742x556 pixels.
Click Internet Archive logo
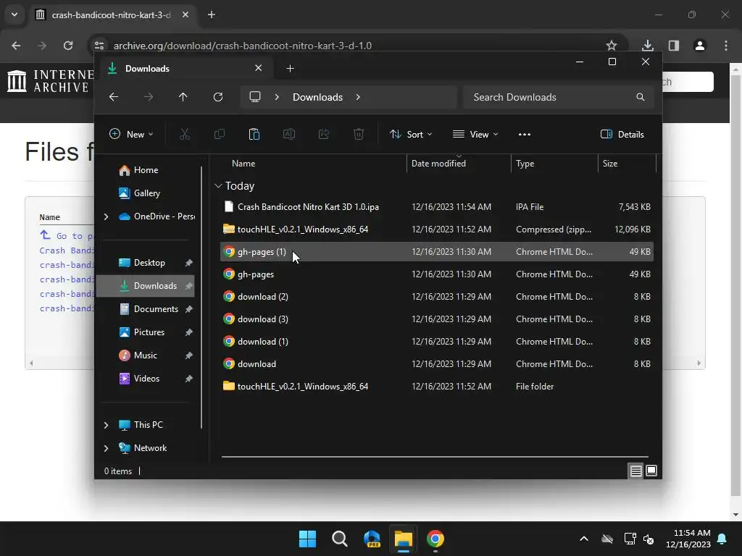coord(50,81)
